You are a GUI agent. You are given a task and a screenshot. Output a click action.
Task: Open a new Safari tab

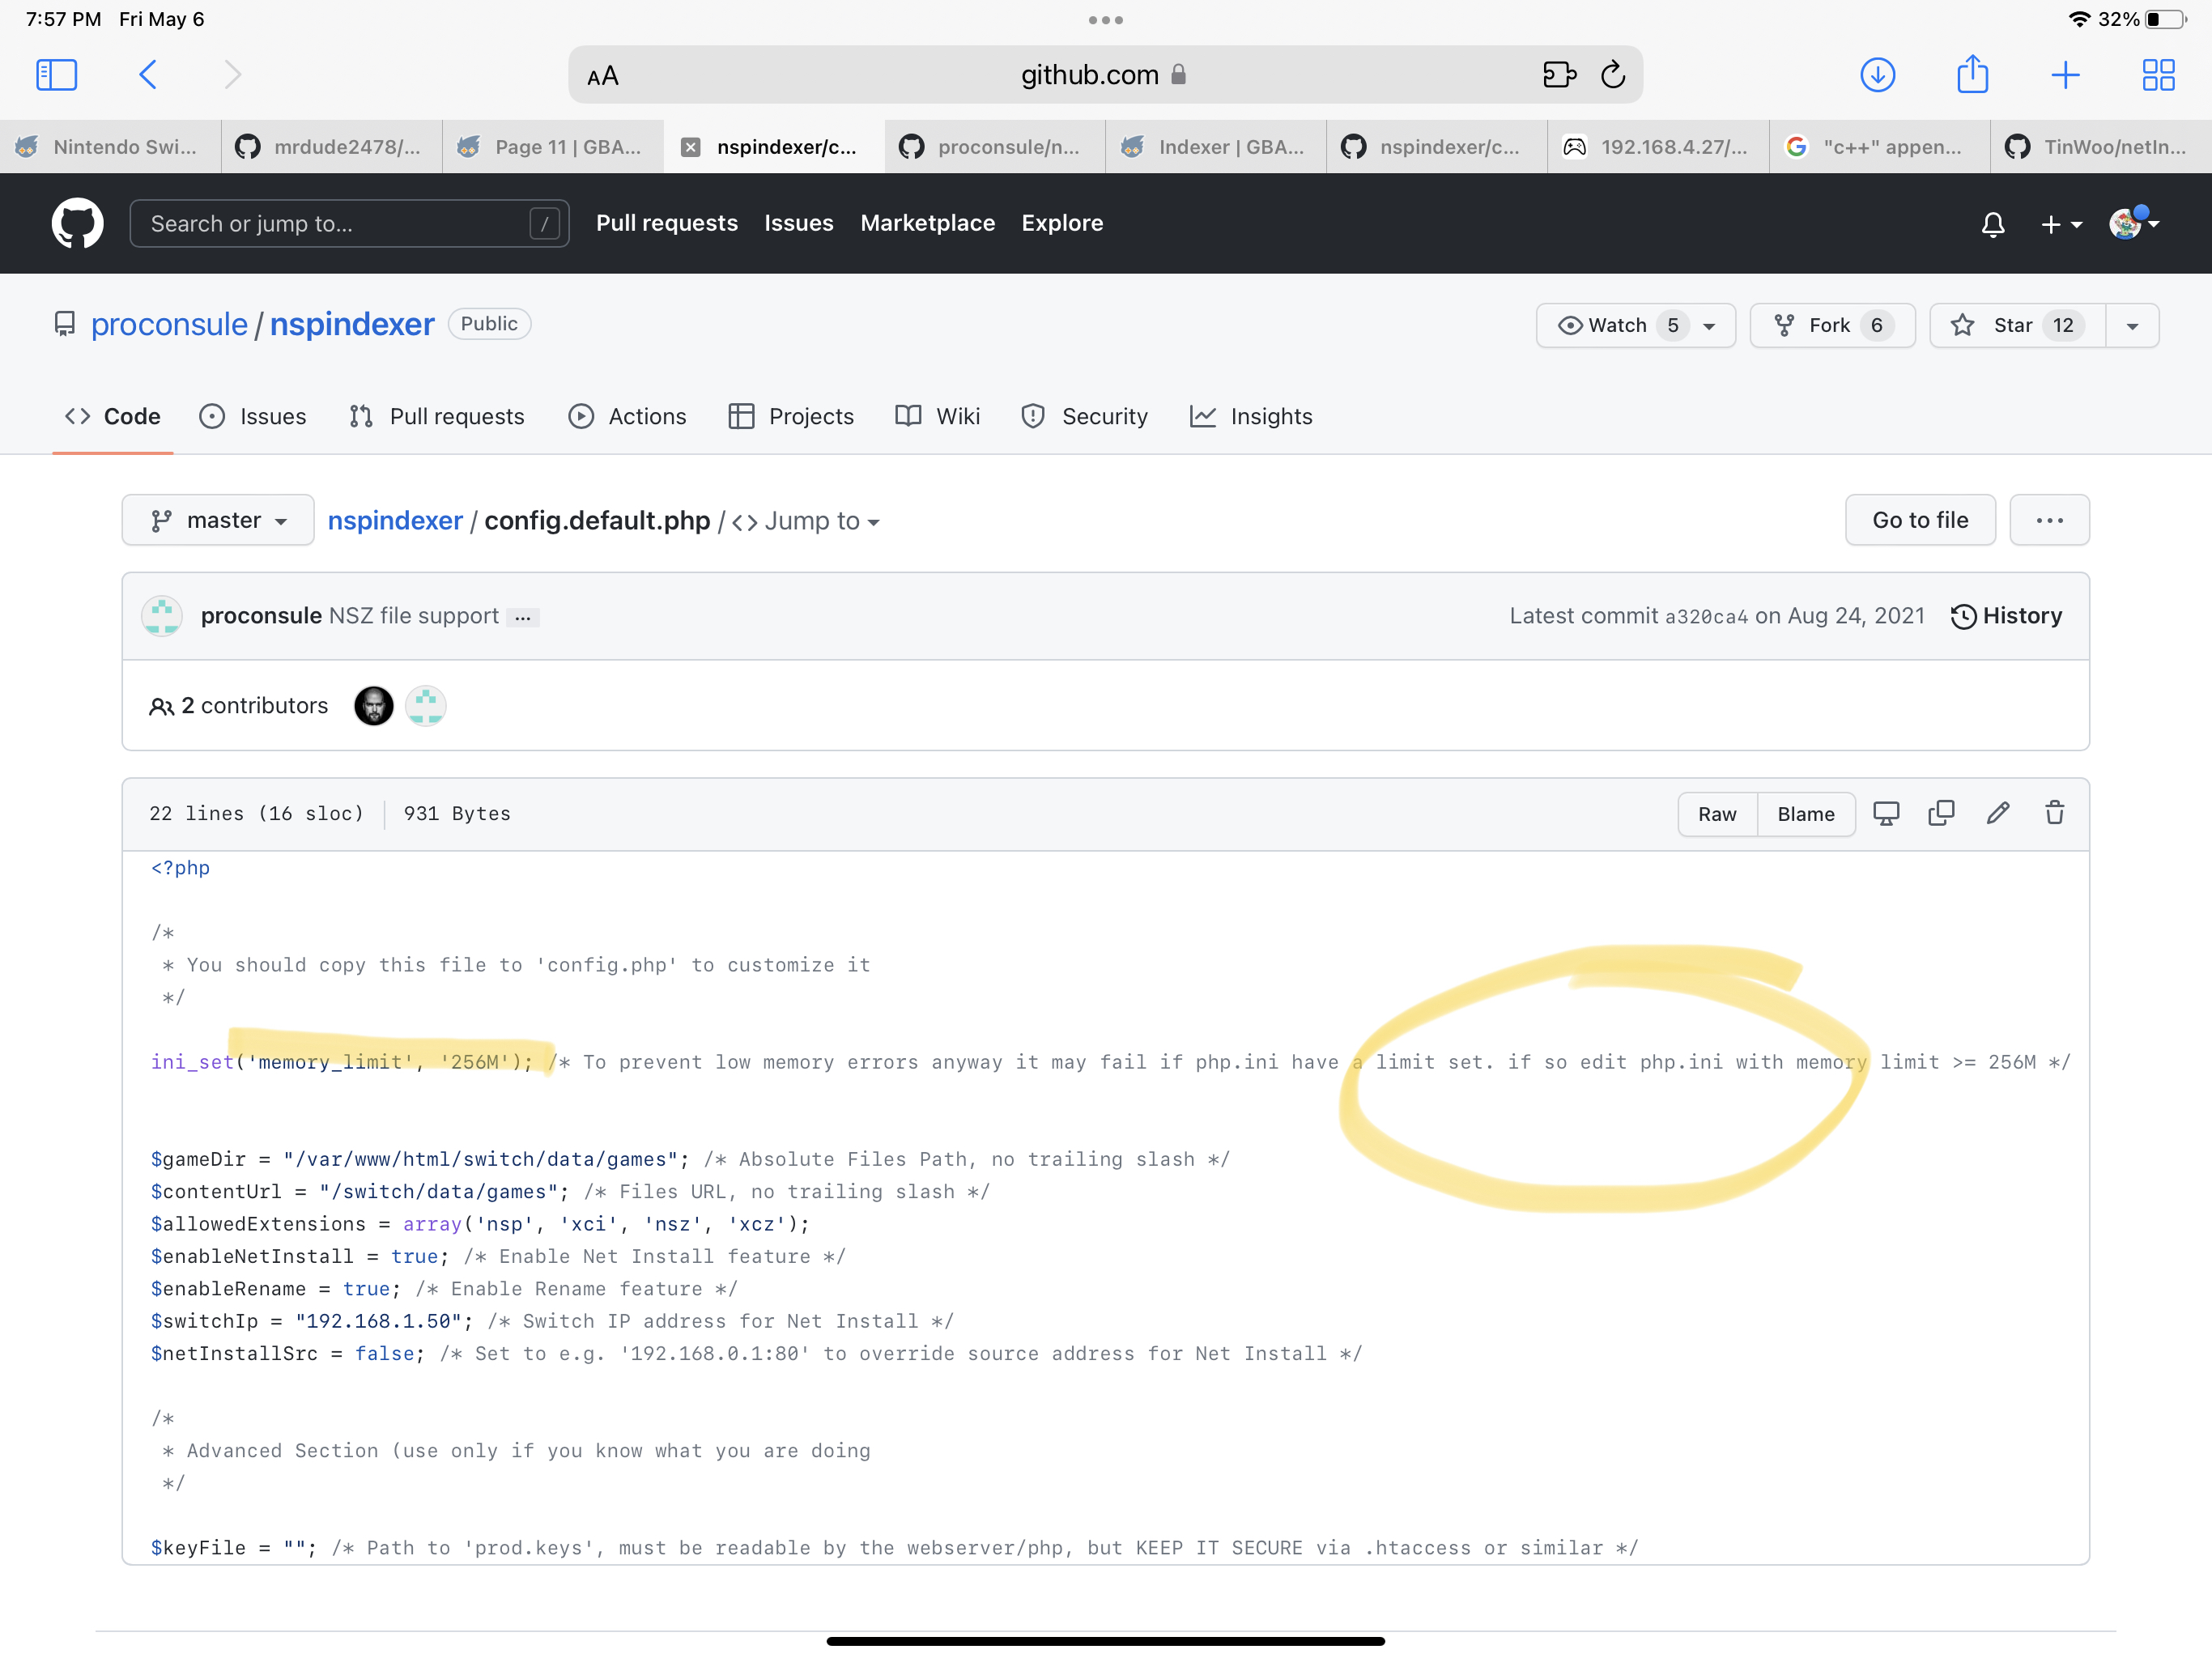[2065, 75]
